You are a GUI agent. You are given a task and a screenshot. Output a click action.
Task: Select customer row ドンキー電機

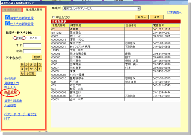[115, 75]
